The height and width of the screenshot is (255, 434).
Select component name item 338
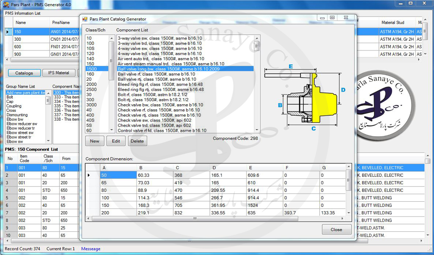point(67,119)
